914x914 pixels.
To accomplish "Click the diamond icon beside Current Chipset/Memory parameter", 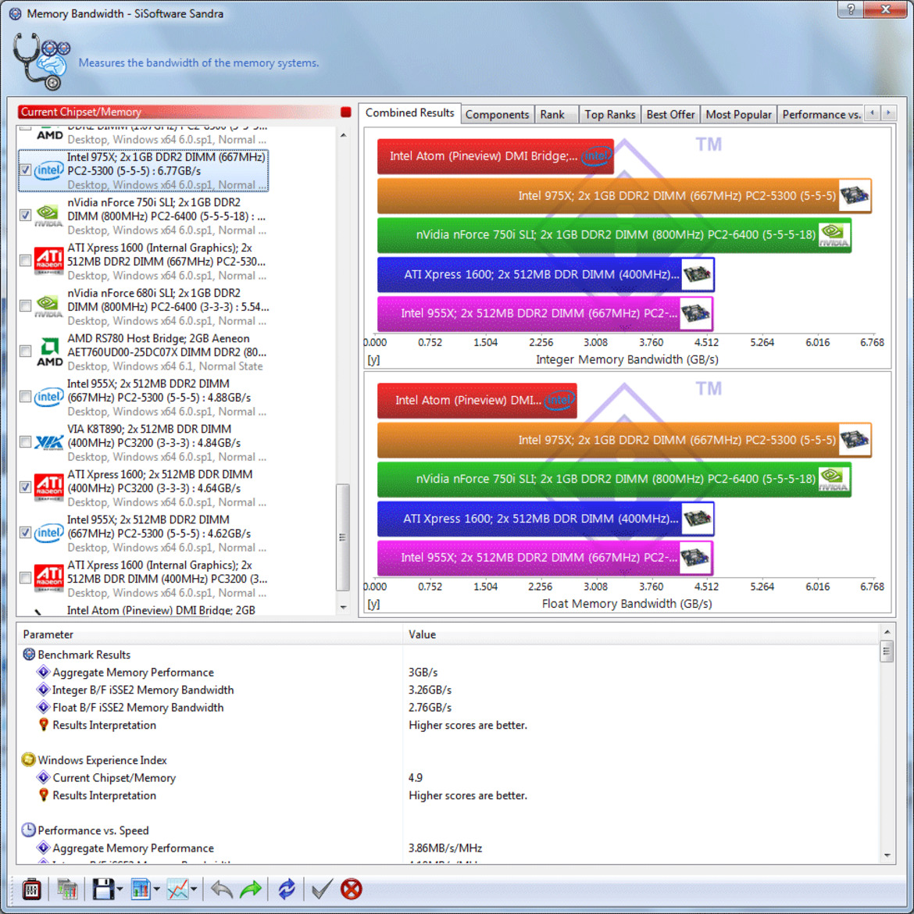I will (x=43, y=777).
